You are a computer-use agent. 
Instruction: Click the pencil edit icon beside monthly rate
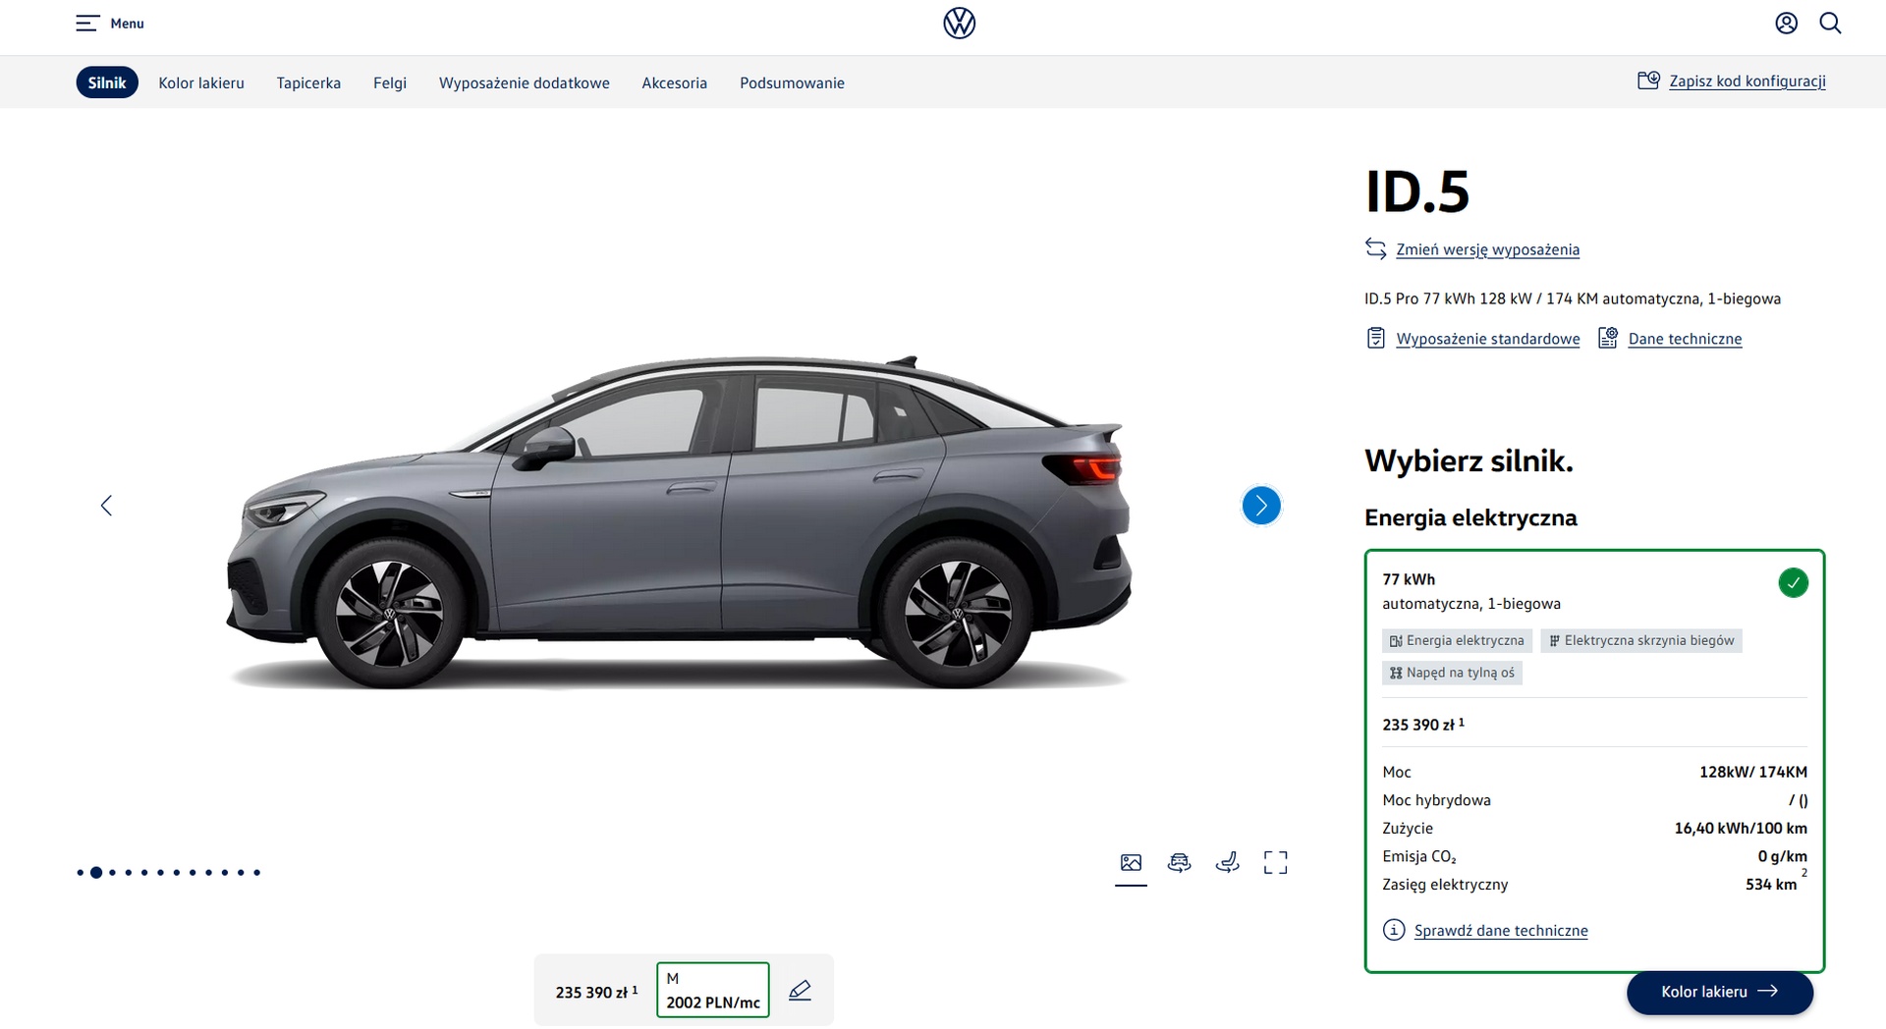point(800,990)
